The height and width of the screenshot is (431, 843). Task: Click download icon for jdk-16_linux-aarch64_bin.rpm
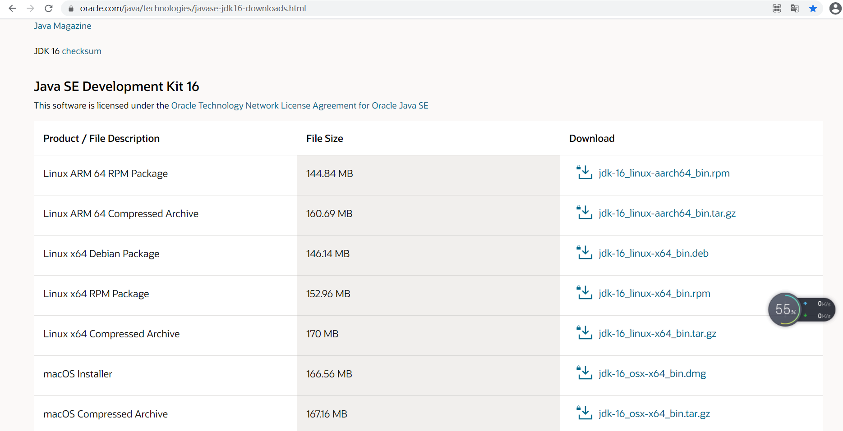[x=585, y=172]
